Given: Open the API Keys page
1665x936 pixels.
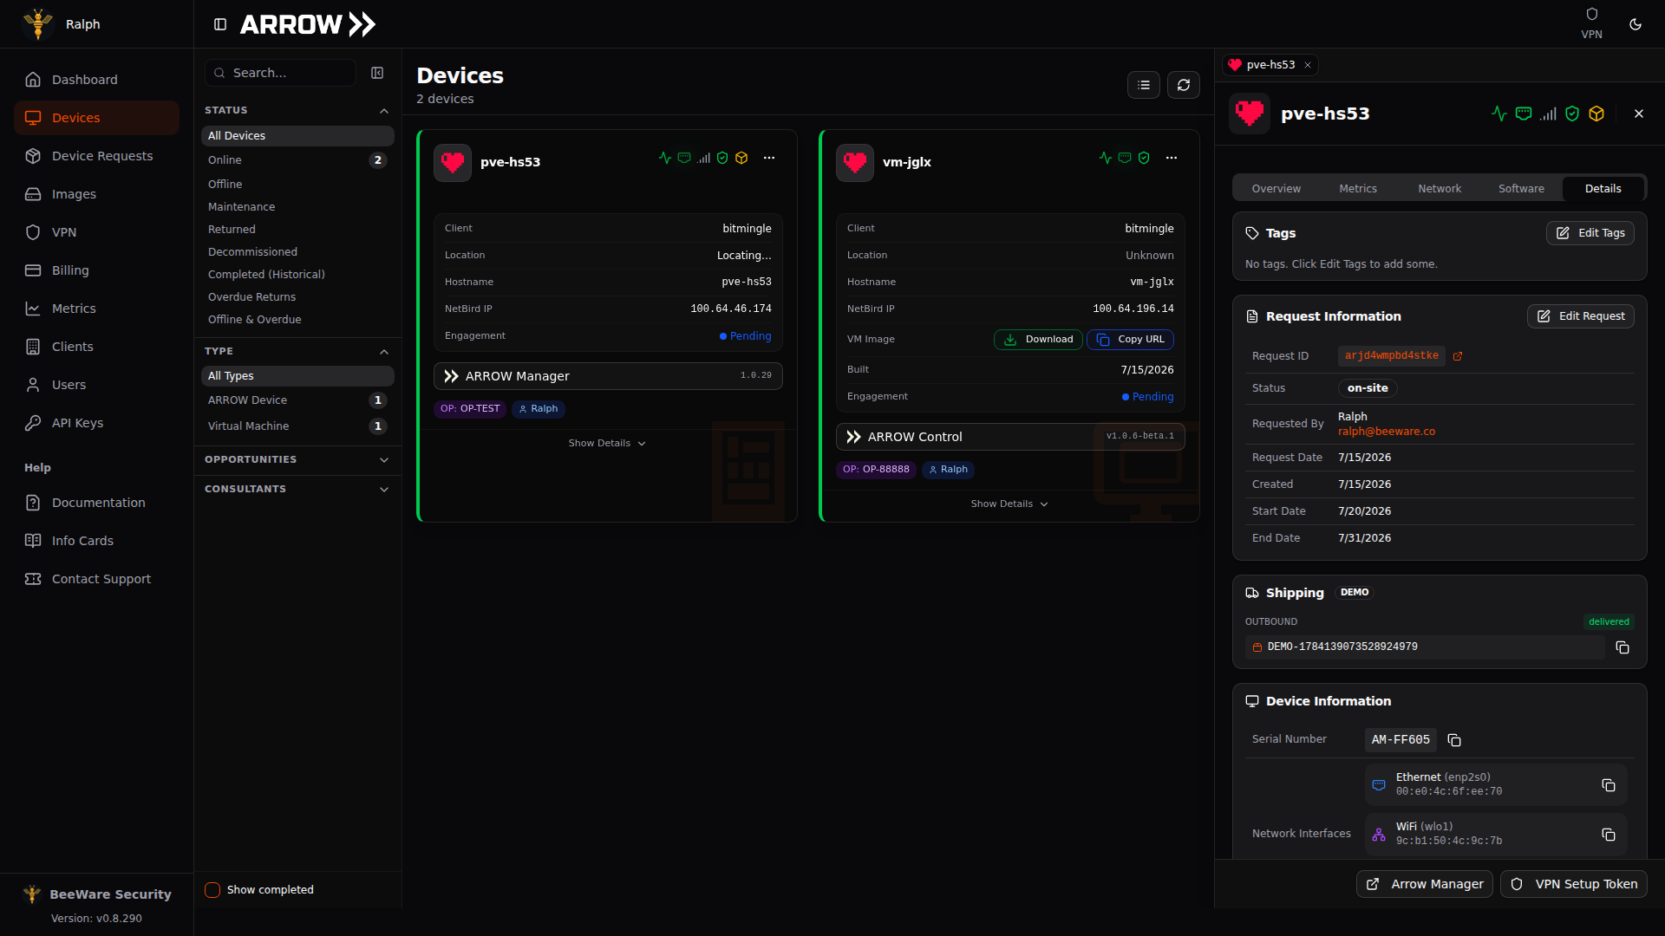Looking at the screenshot, I should coord(96,423).
